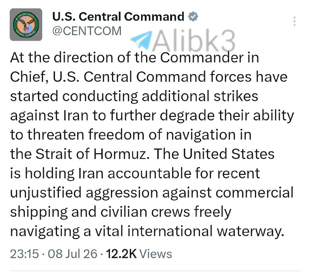310x273 pixels.
Task: Click the text additional strikes
Action: 200,96
